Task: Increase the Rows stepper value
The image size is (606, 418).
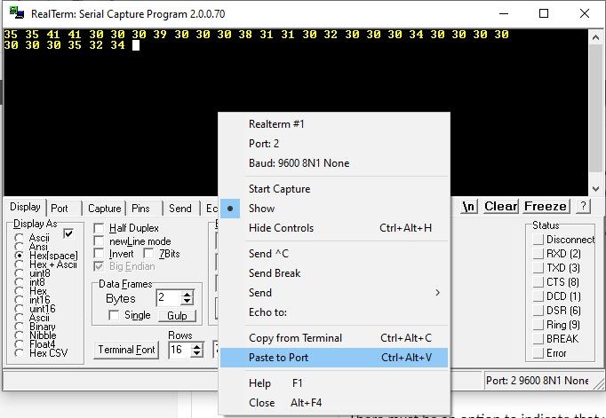Action: click(196, 346)
